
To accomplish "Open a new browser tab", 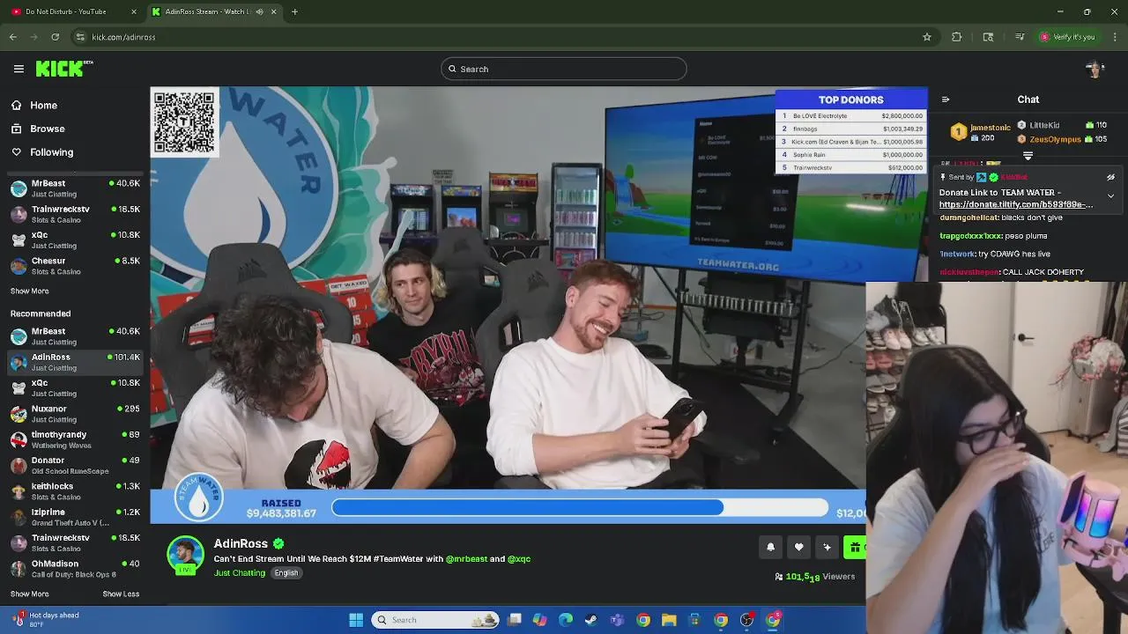I will pyautogui.click(x=294, y=11).
